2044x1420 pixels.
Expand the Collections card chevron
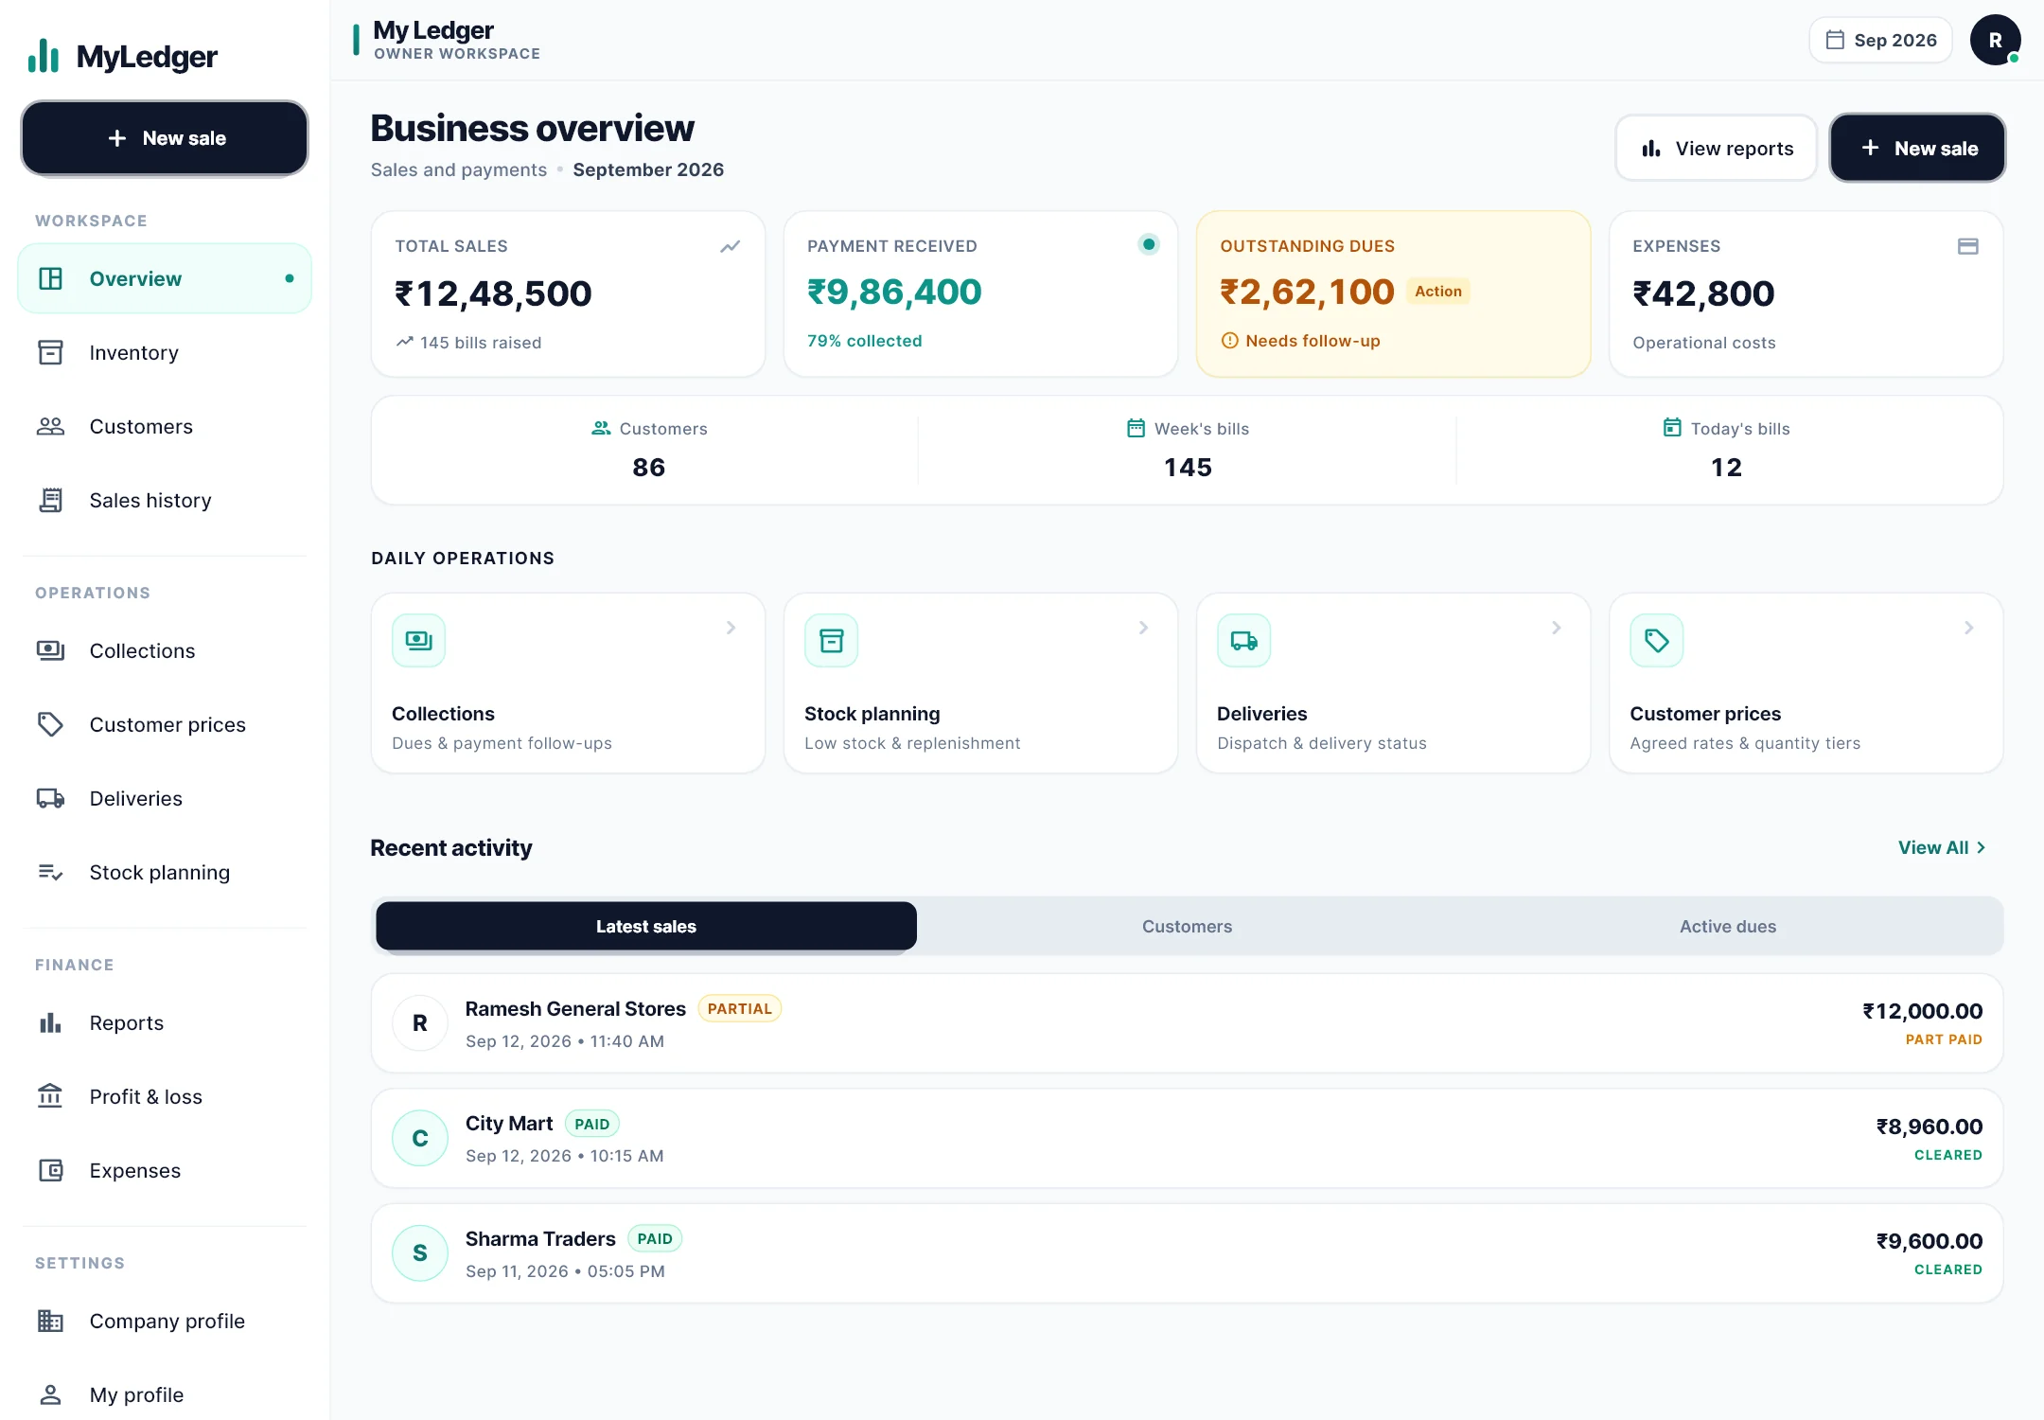(731, 628)
